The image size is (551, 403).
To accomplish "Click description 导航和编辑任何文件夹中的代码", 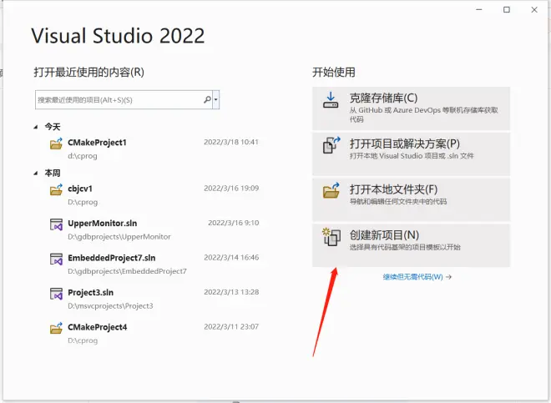I will pos(398,201).
